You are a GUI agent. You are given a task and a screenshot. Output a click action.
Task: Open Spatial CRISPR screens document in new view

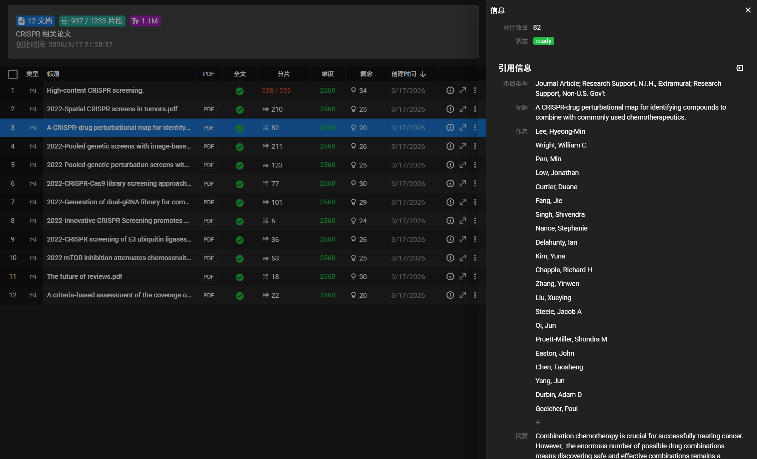[x=463, y=109]
